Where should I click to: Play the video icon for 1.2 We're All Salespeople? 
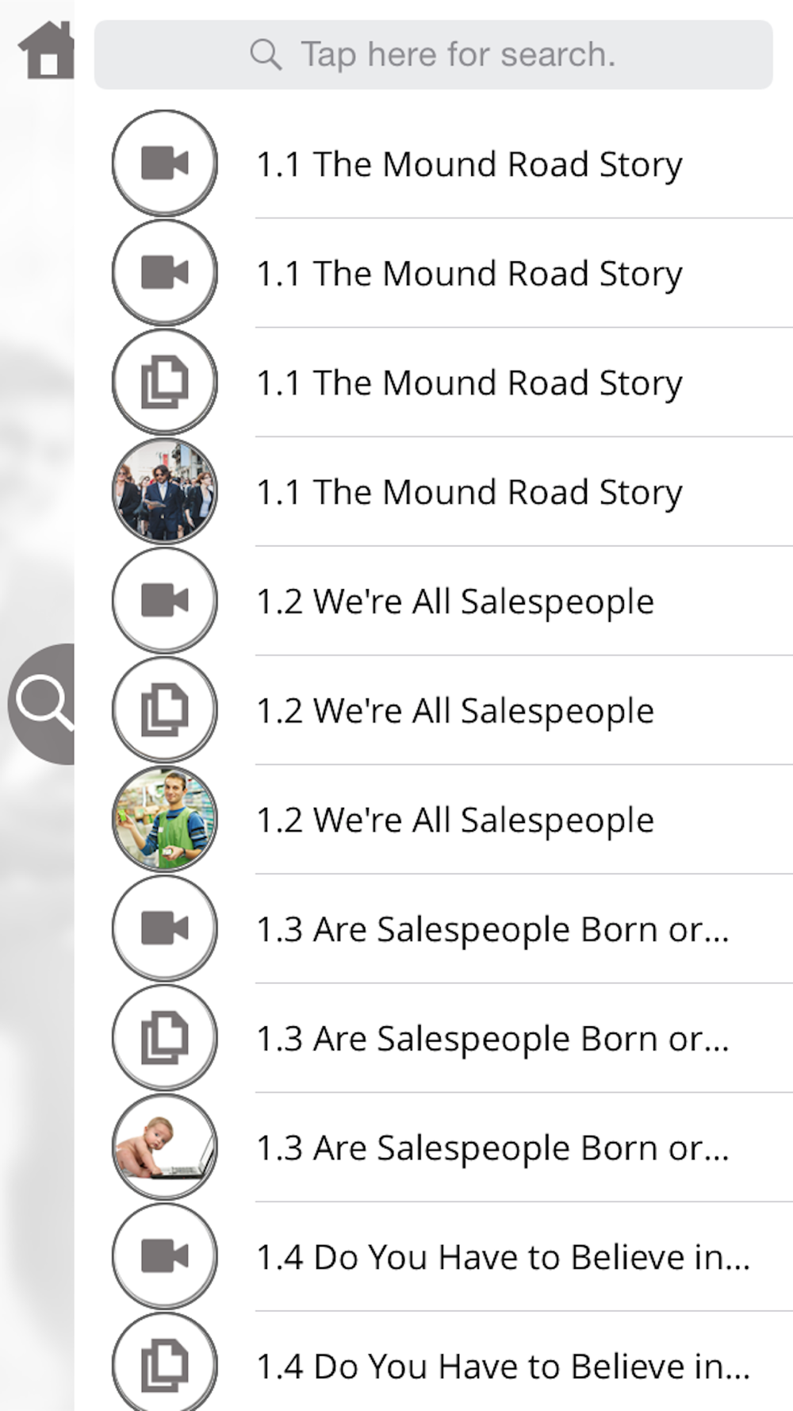(x=164, y=600)
